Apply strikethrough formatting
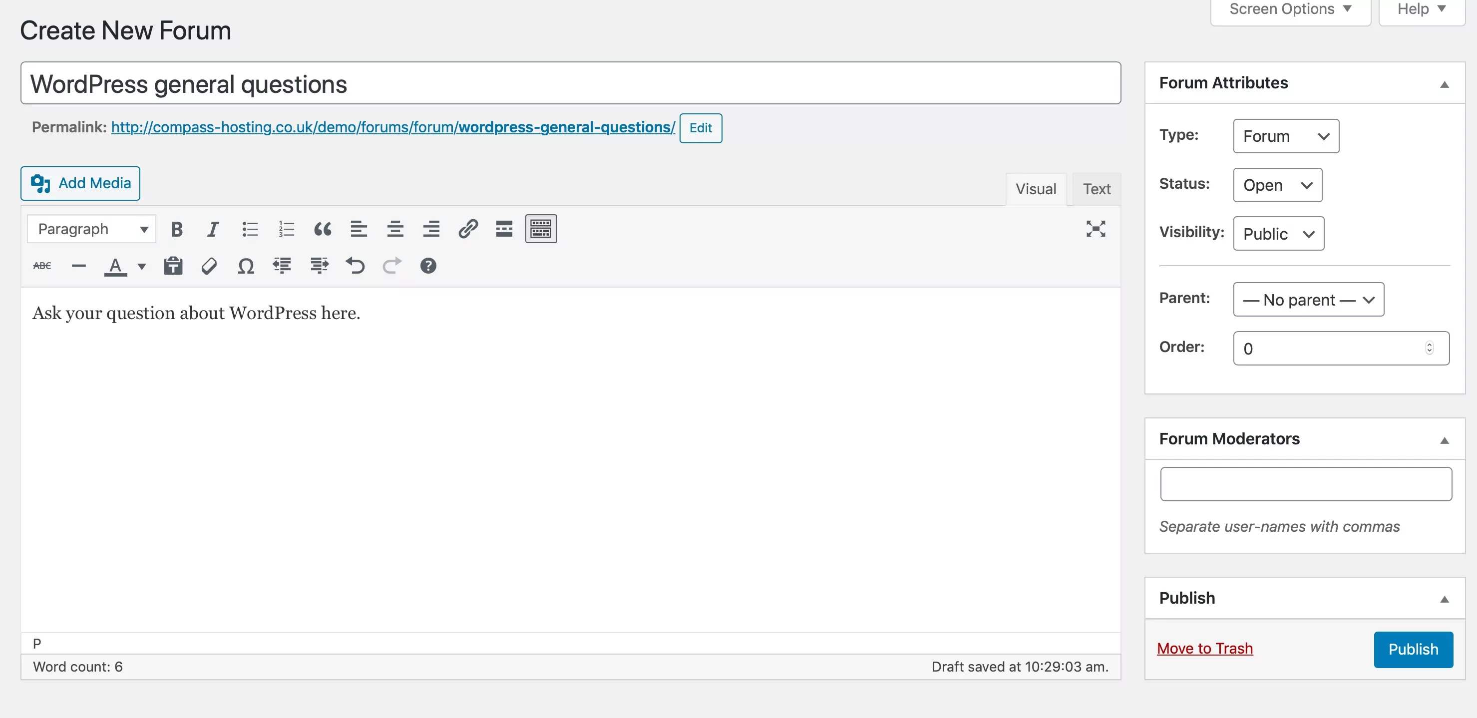1477x718 pixels. (x=42, y=266)
